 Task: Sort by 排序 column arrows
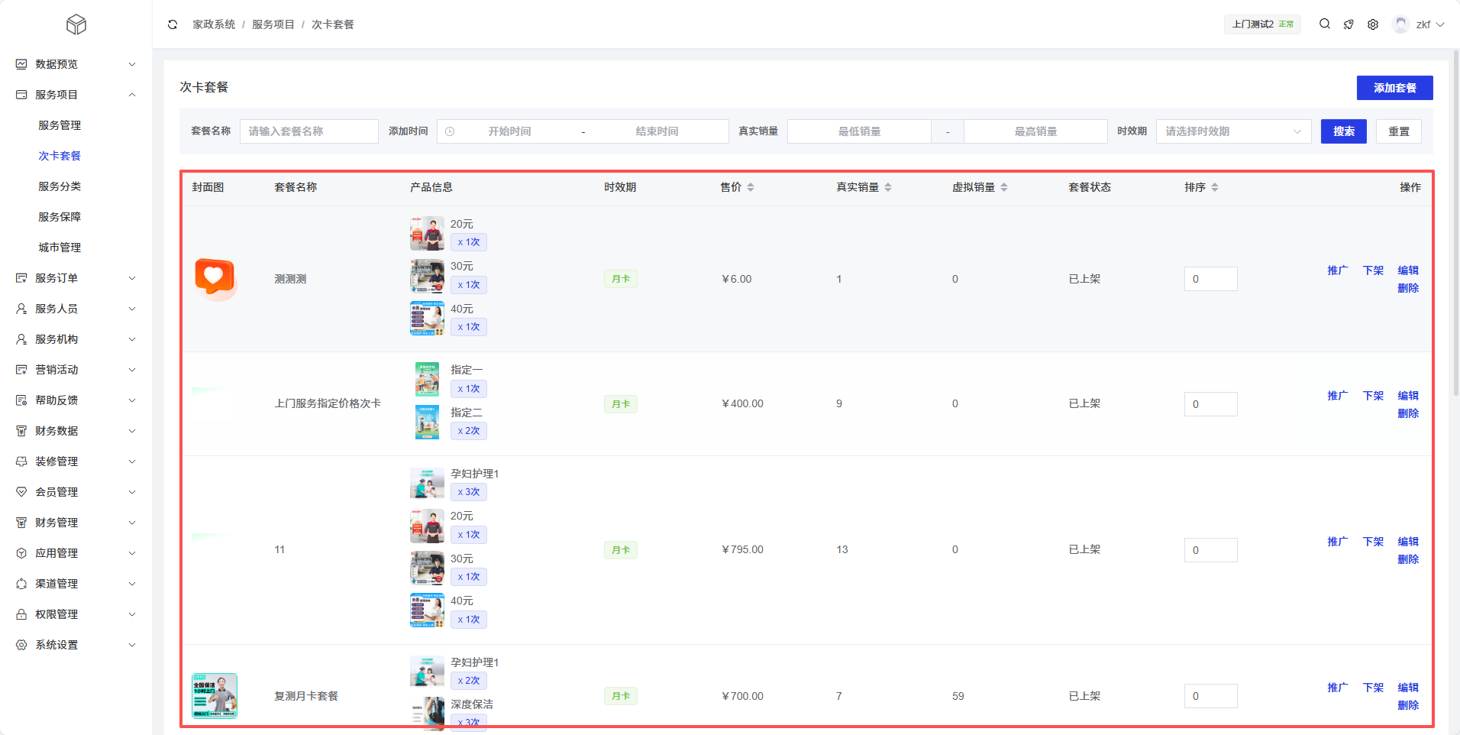[1215, 187]
